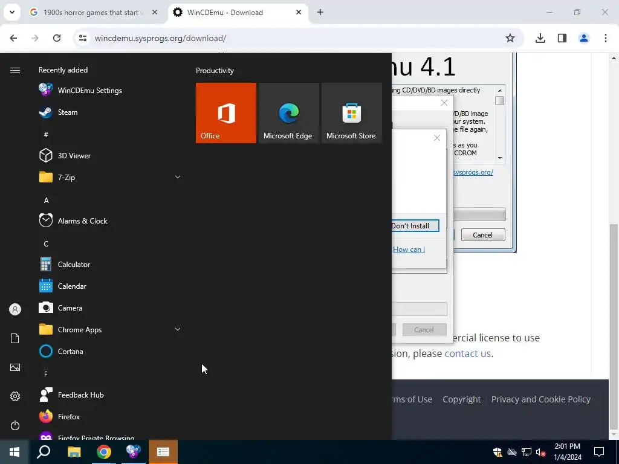
Task: Click the muted volume tray icon
Action: 540,452
